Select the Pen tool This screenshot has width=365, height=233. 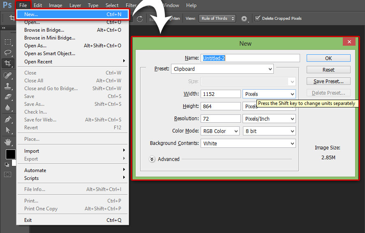8,119
